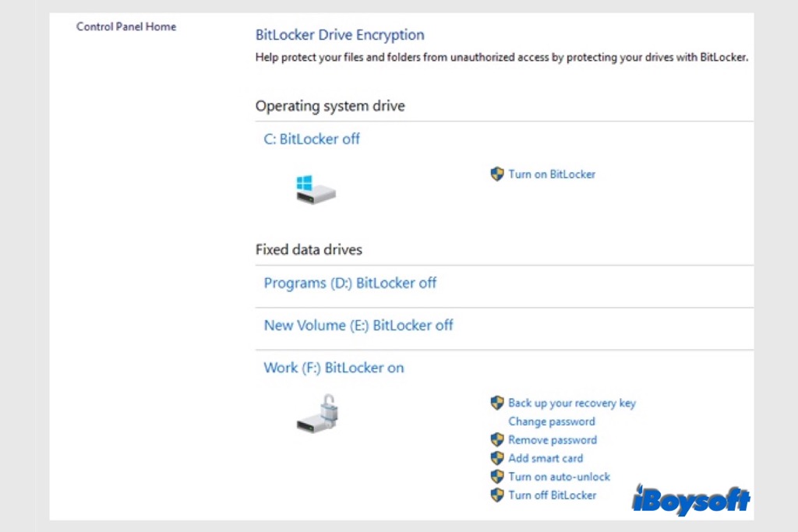
Task: Click the shield icon beside Remove password
Action: [497, 439]
